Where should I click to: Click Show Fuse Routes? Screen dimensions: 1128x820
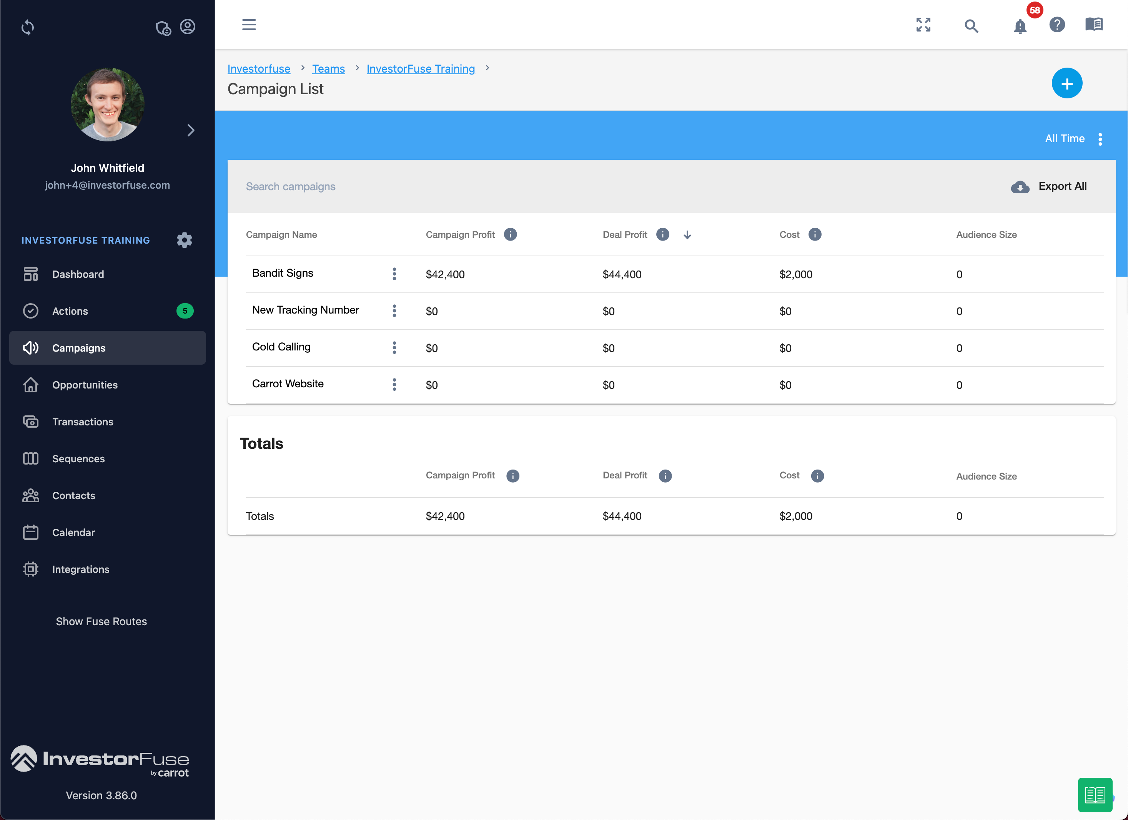[x=101, y=621]
